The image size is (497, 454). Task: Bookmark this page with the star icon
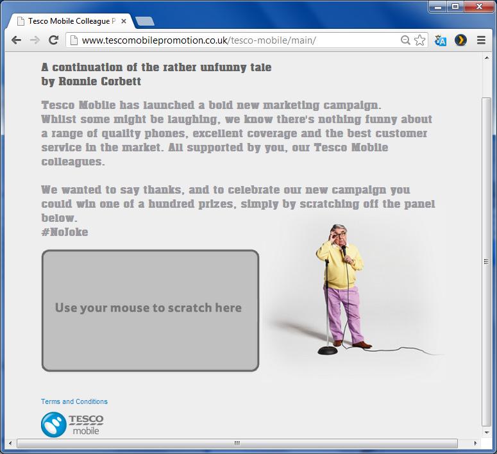coord(419,40)
